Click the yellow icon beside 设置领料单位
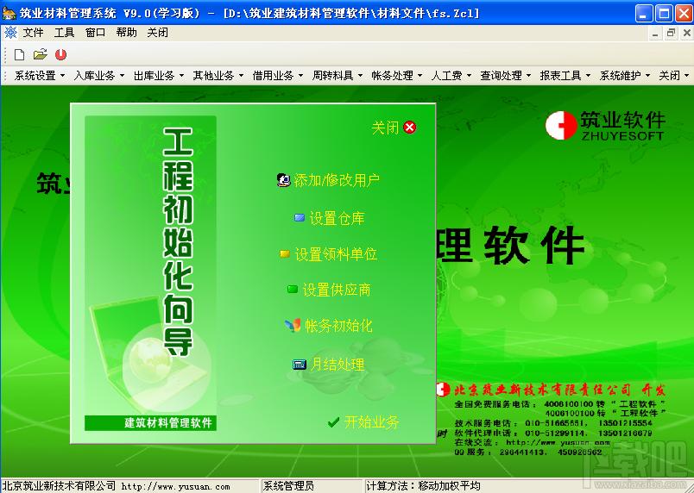Screen dimensions: 694x493 click(x=285, y=254)
